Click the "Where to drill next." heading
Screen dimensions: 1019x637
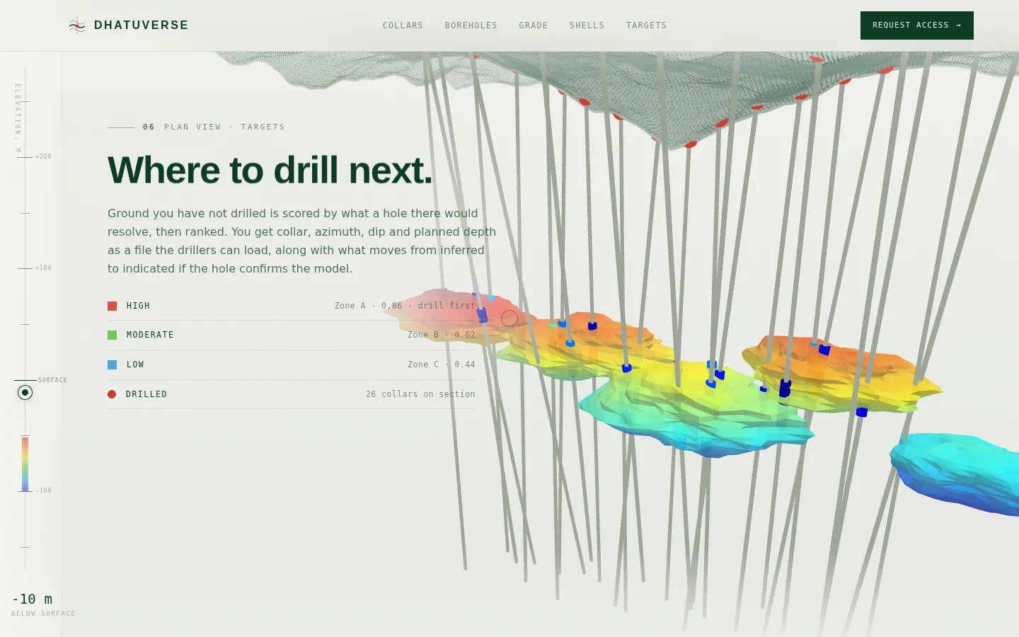pos(270,171)
